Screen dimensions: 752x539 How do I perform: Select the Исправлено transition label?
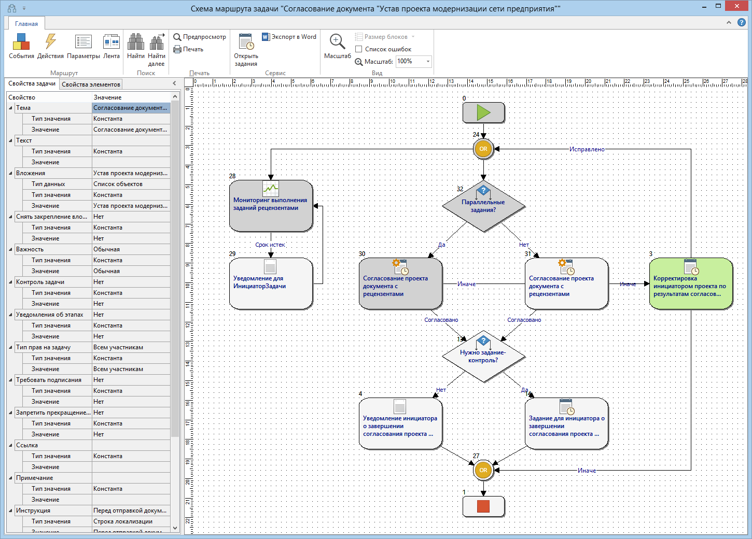pos(587,149)
